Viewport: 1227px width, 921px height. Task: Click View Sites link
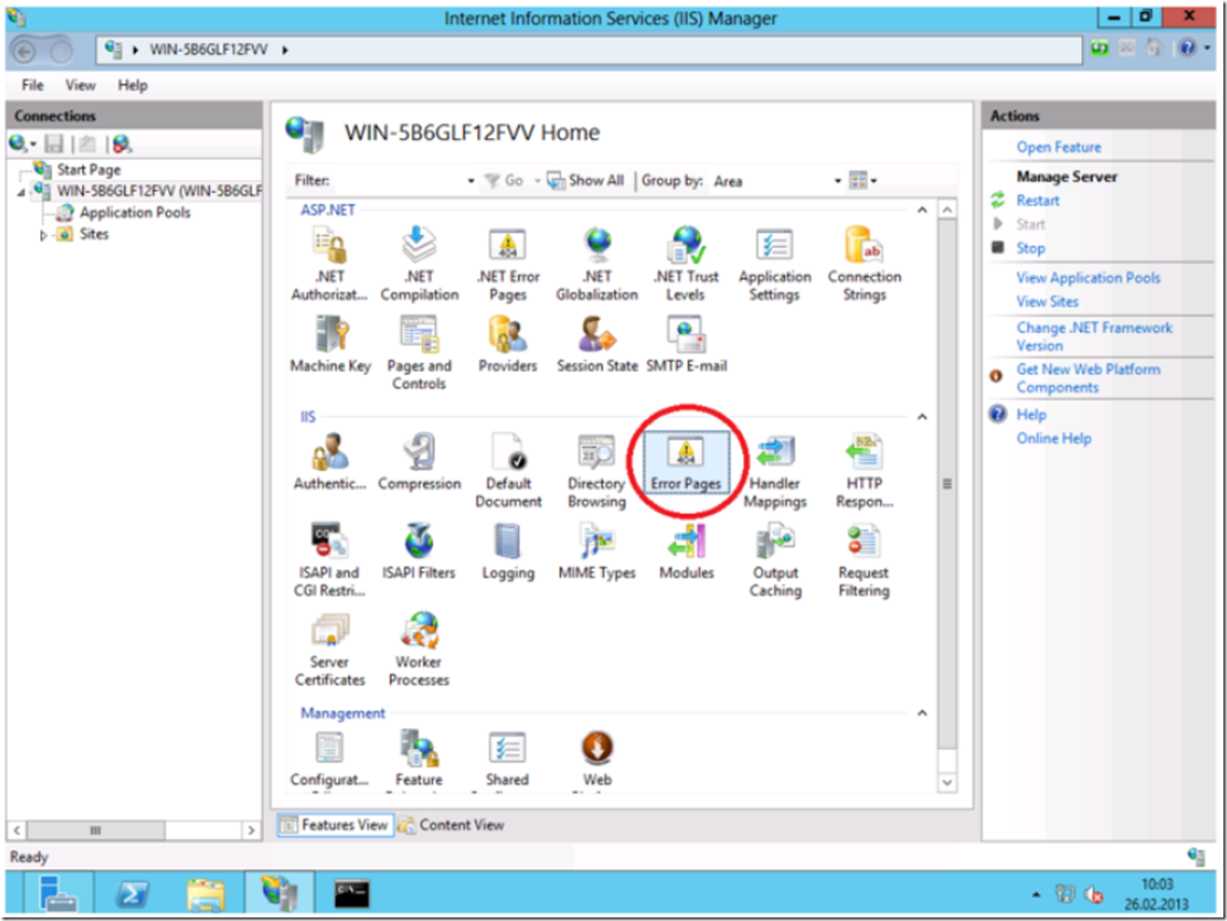(1047, 301)
